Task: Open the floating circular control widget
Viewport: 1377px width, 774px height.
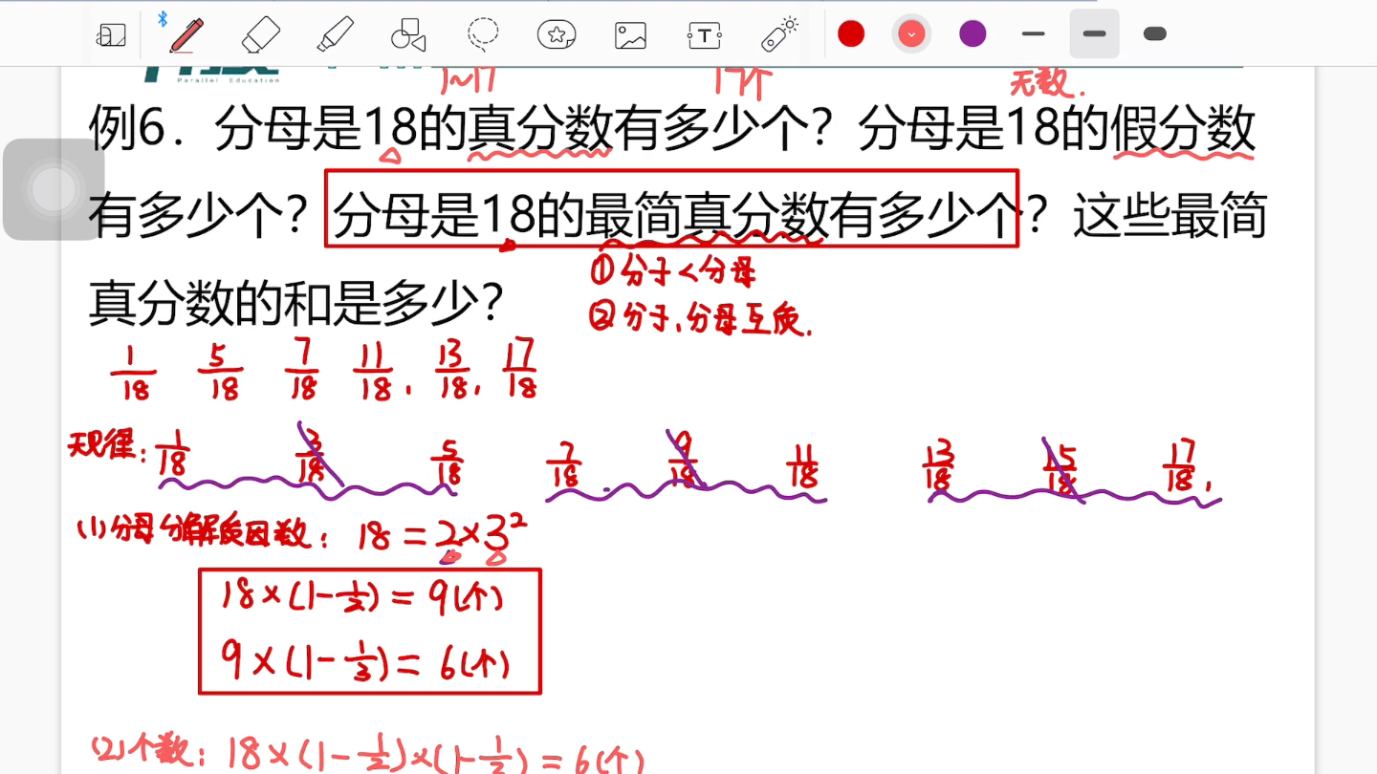Action: (55, 188)
